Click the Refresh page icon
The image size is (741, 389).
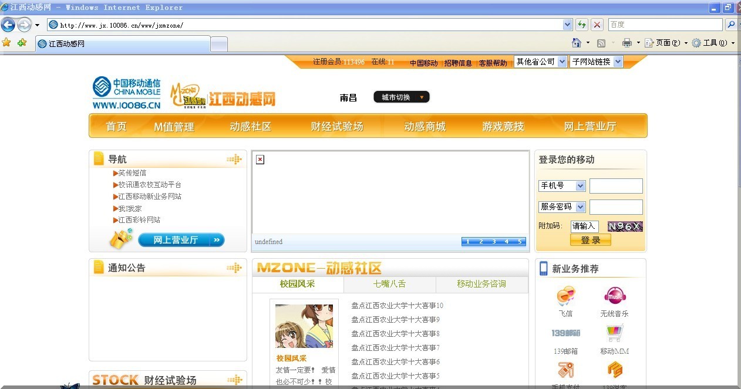581,25
